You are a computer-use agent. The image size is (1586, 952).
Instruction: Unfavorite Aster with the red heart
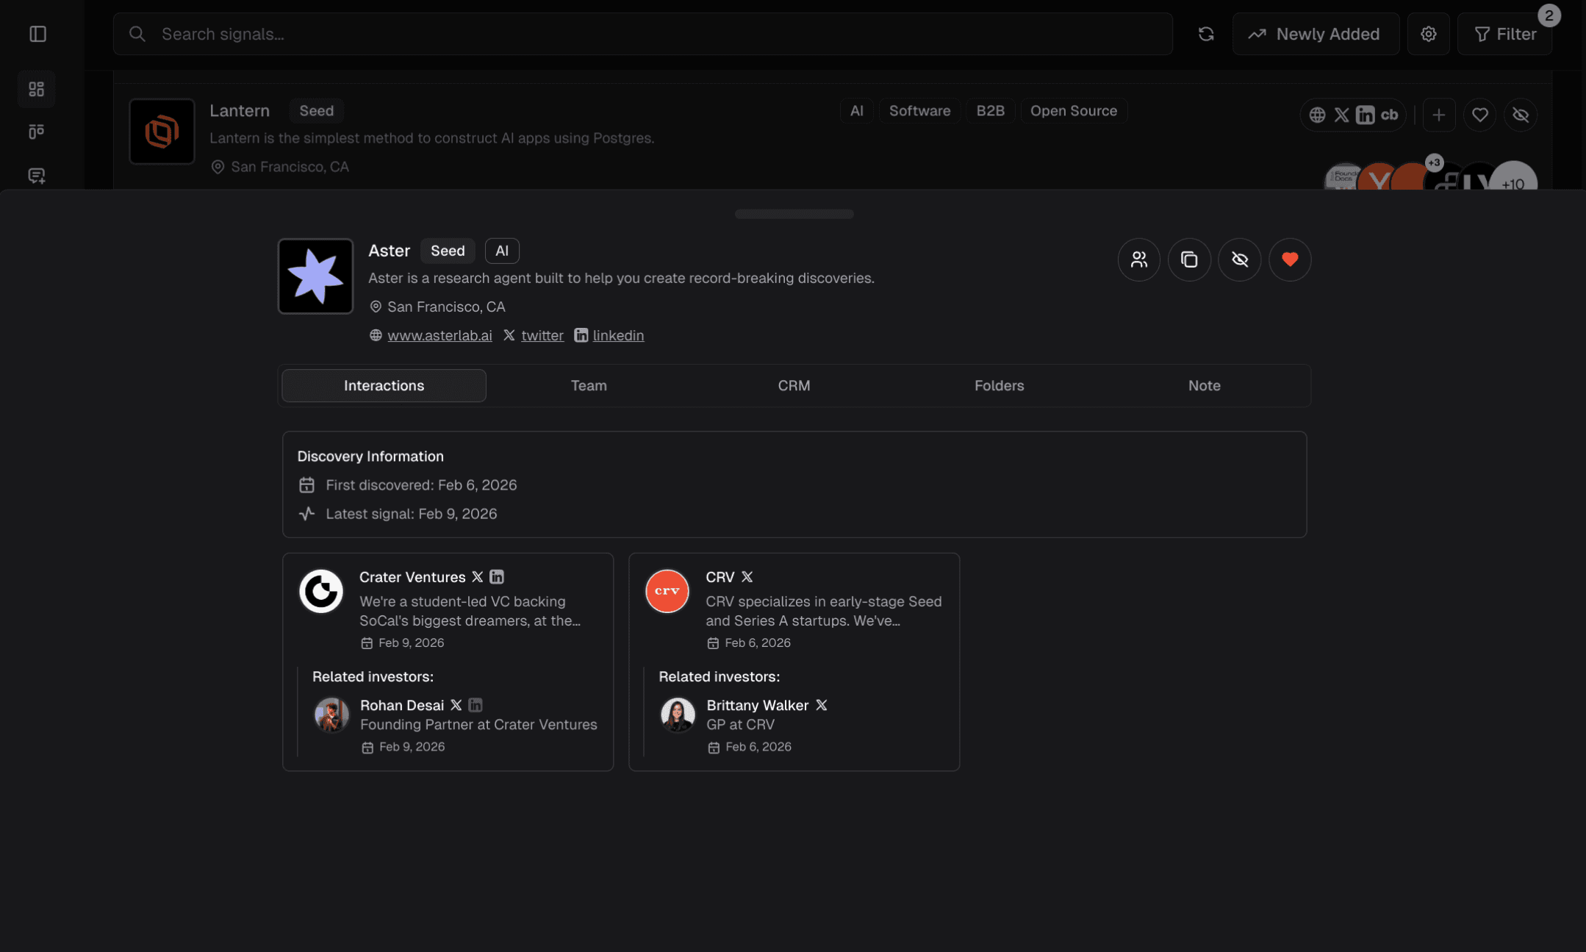click(x=1290, y=260)
